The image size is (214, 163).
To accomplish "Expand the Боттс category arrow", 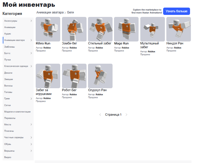I will [31, 53].
